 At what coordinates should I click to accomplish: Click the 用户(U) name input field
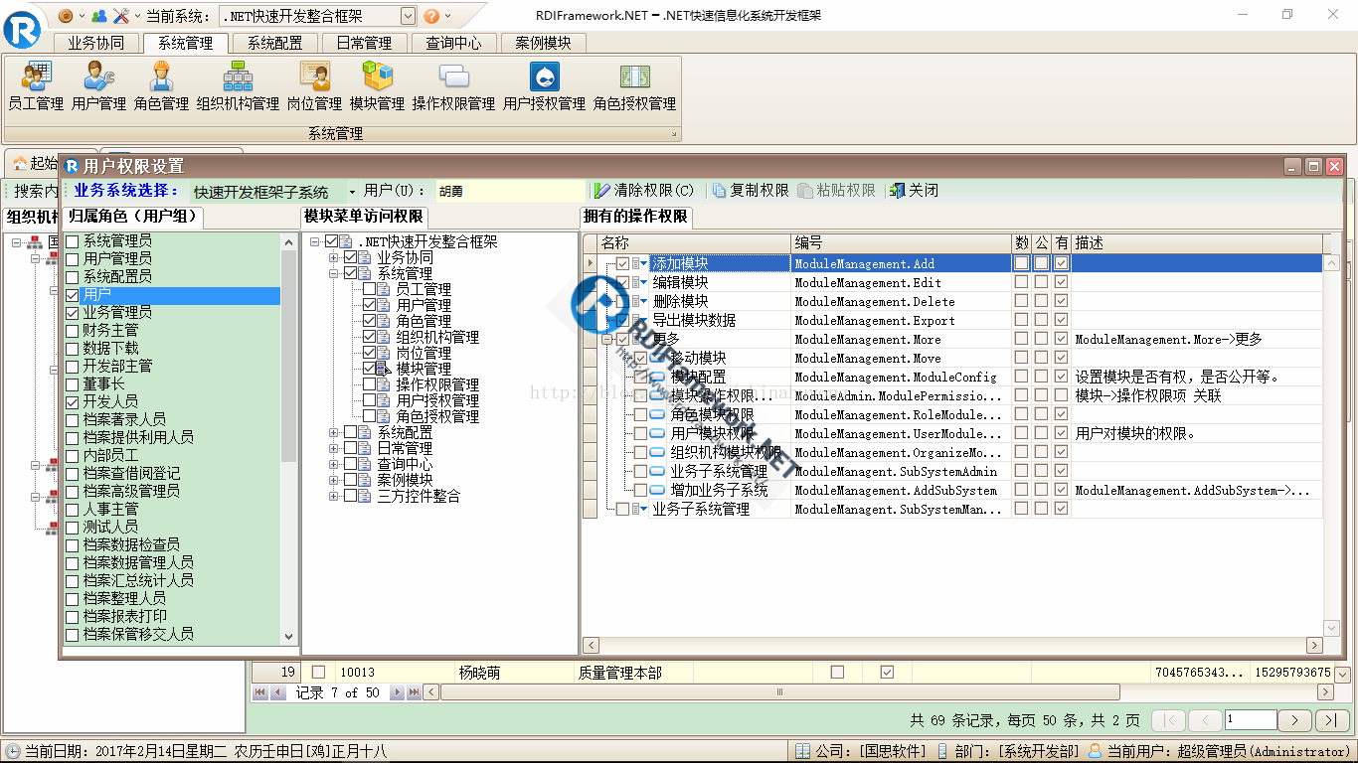point(509,191)
